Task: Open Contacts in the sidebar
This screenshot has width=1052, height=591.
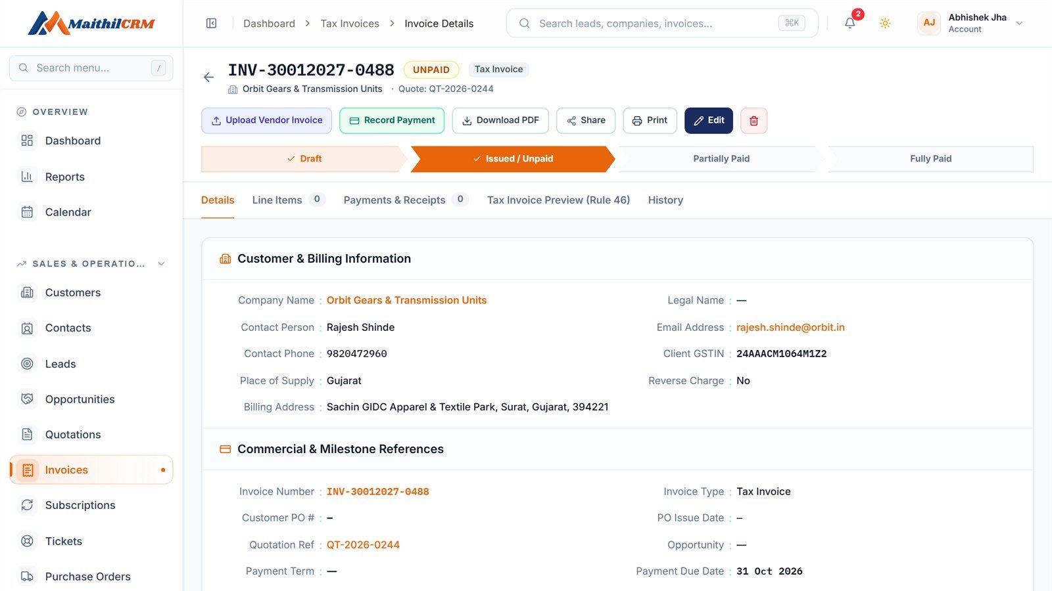Action: point(91,328)
